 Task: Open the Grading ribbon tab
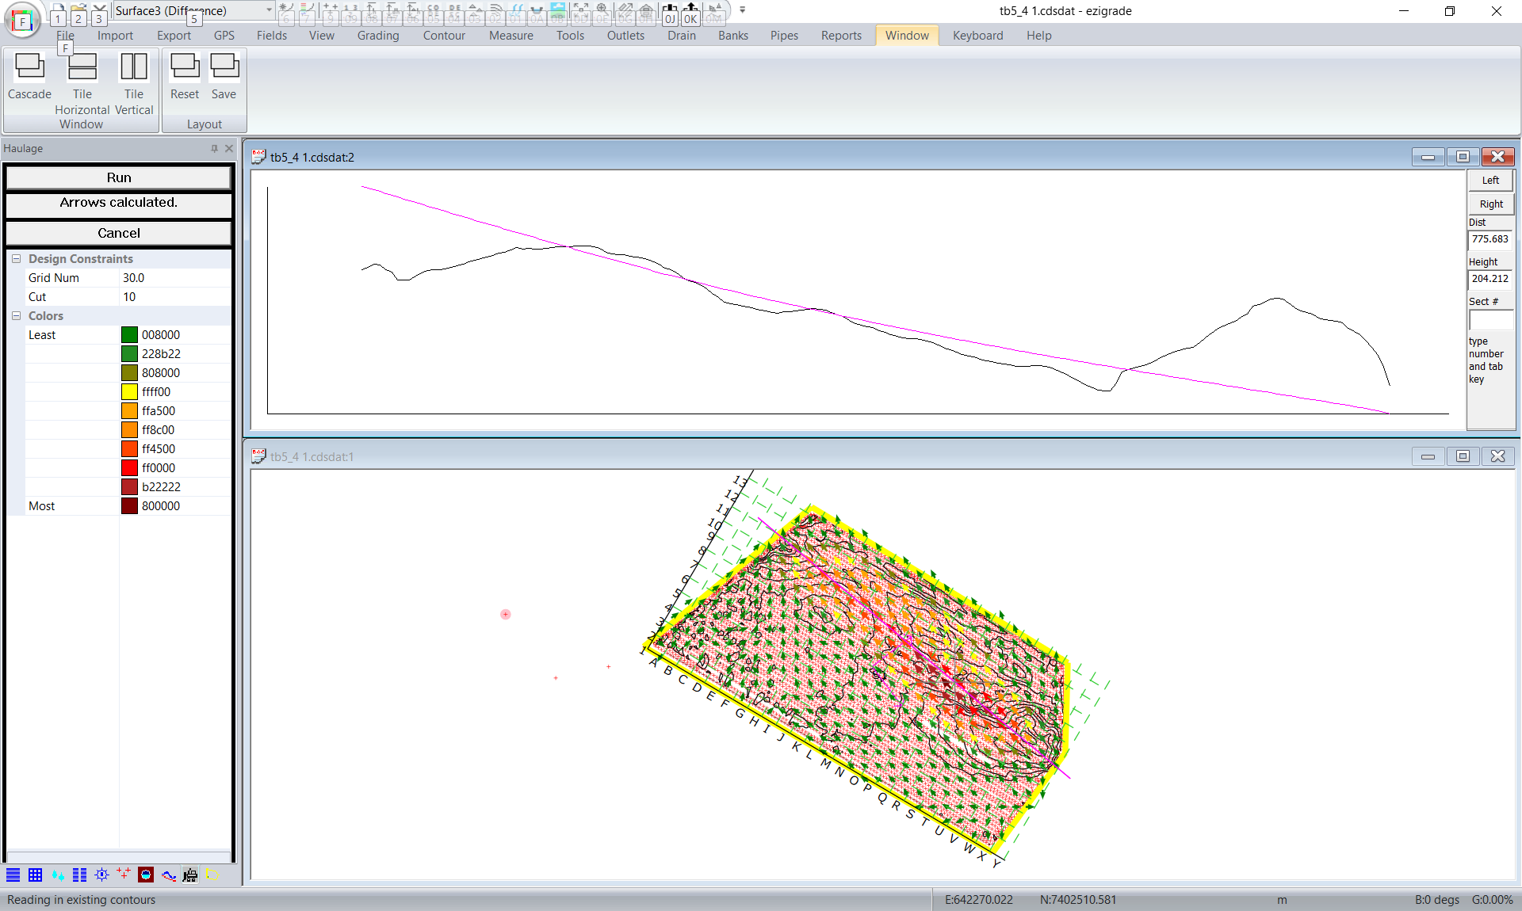377,36
